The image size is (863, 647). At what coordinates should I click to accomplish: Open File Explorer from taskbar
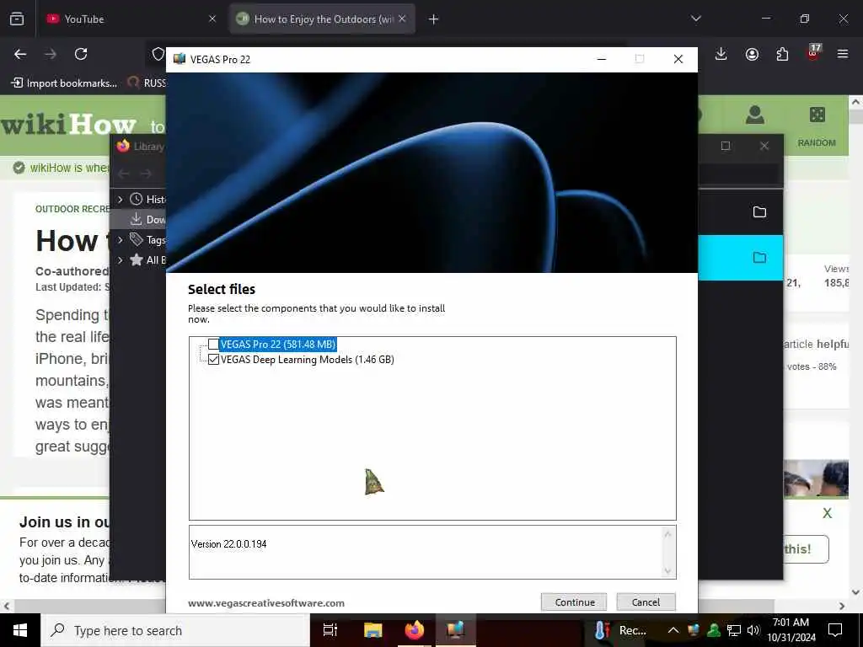(373, 630)
